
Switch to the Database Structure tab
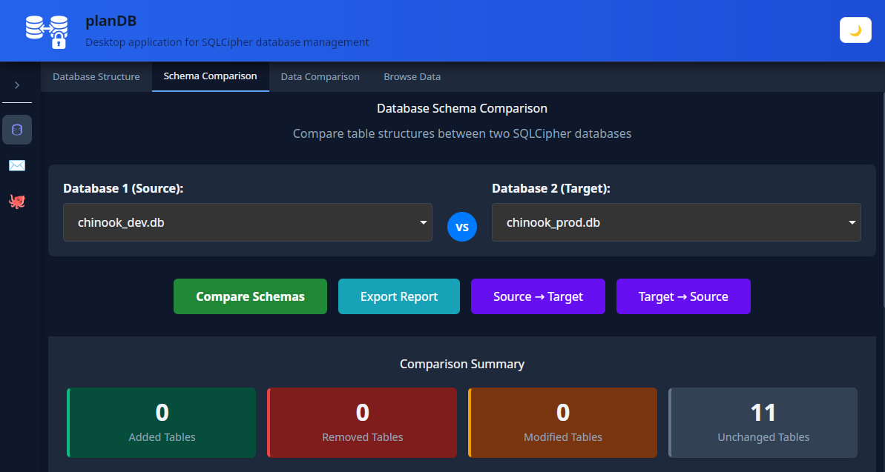(x=96, y=76)
